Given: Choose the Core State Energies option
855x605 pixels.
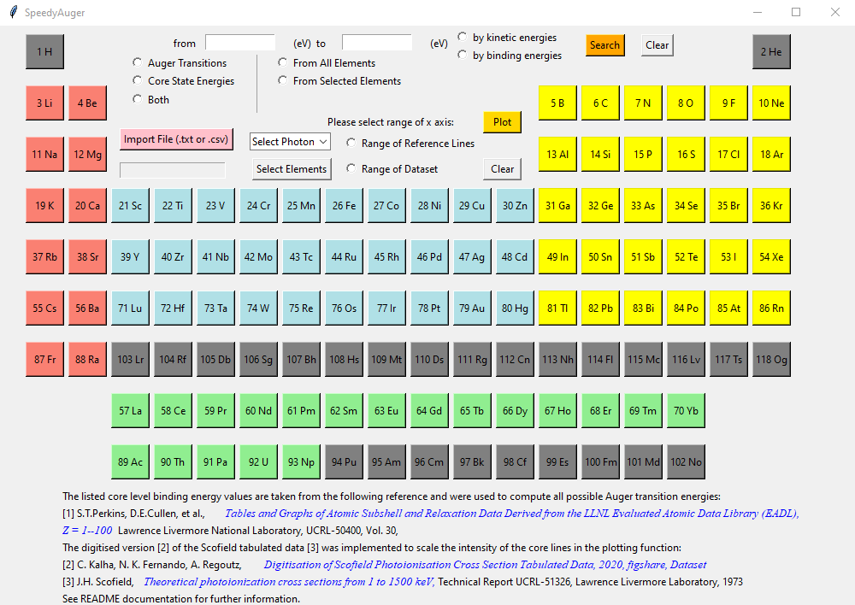Looking at the screenshot, I should click(x=138, y=81).
